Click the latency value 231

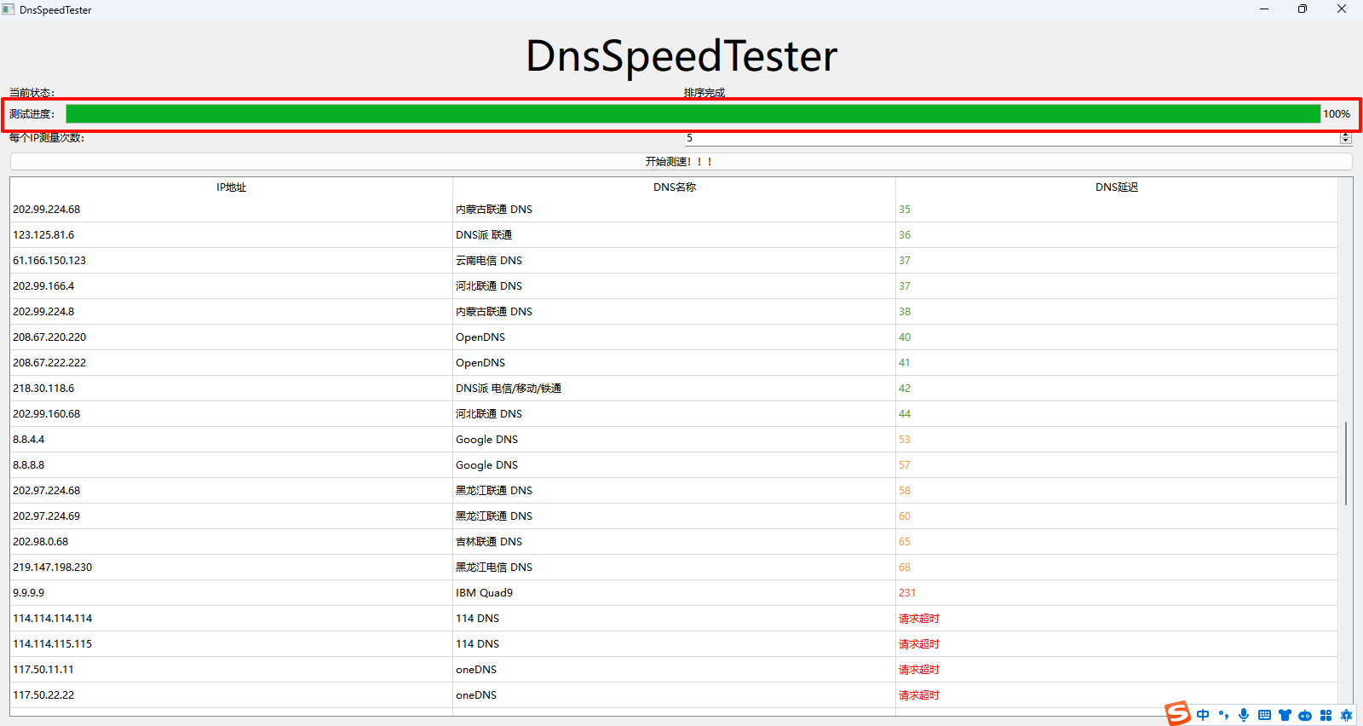pyautogui.click(x=907, y=592)
